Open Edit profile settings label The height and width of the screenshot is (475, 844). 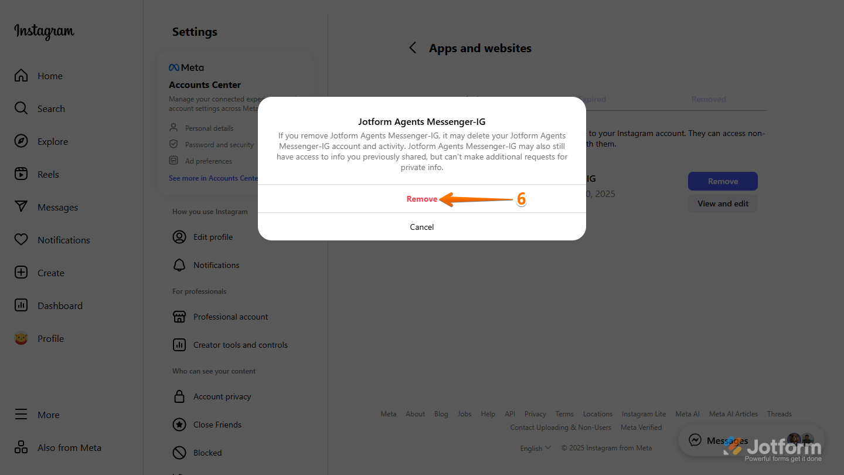tap(213, 237)
